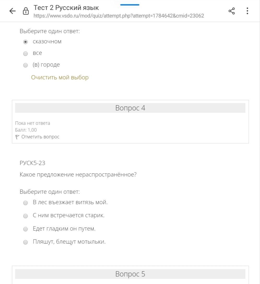
Task: Click the question text about нераспространённое предложение
Action: [x=78, y=175]
